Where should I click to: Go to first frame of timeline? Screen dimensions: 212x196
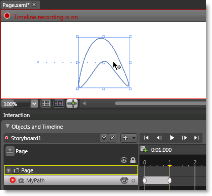[x=146, y=138]
